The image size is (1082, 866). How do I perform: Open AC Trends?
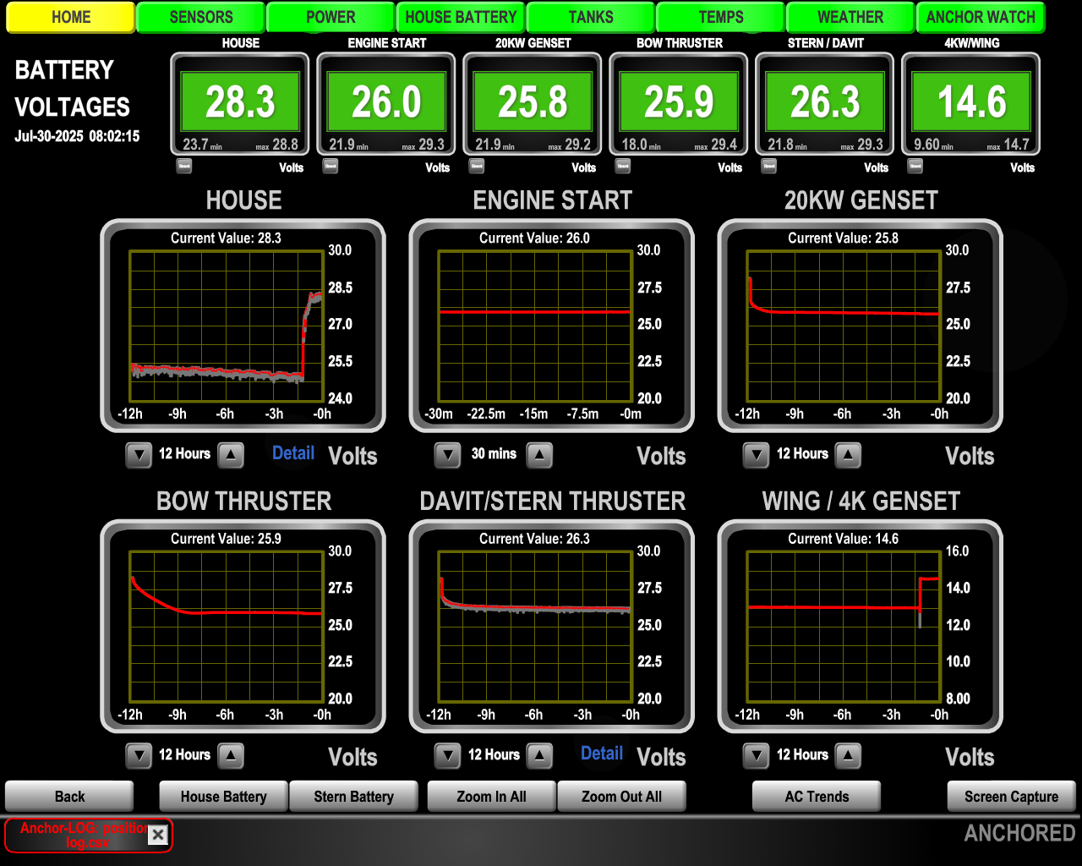click(x=817, y=797)
